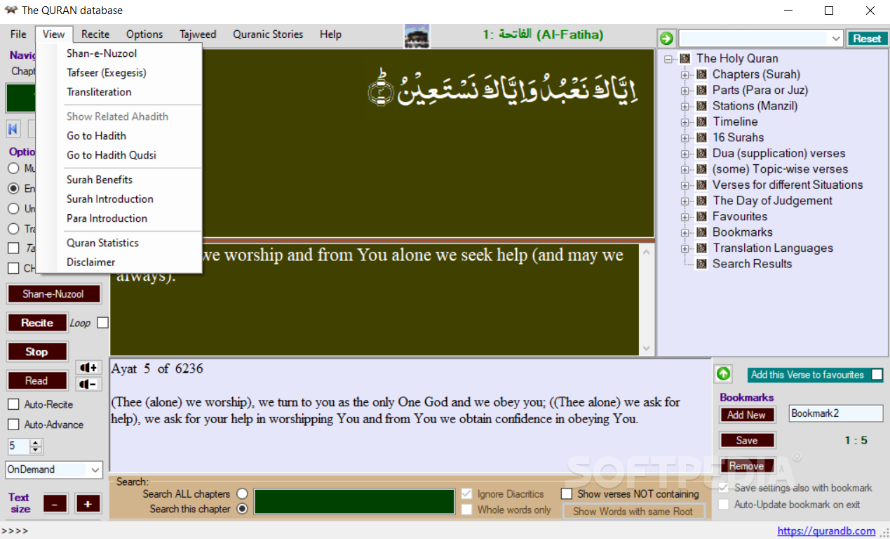Click the Shan-e-Nuzool button in left panel
Screen dimensions: 890x539
[x=53, y=294]
